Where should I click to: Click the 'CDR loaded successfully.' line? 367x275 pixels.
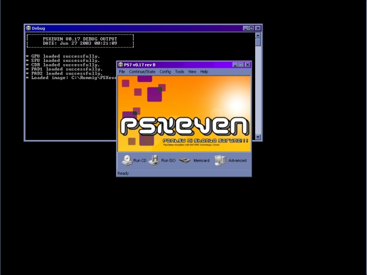tap(63, 65)
